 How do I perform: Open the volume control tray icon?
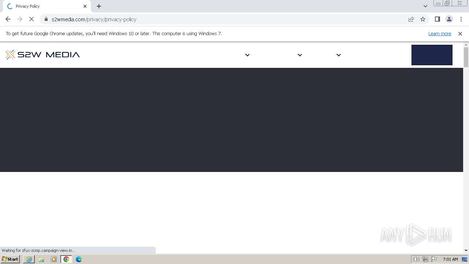[x=417, y=259]
